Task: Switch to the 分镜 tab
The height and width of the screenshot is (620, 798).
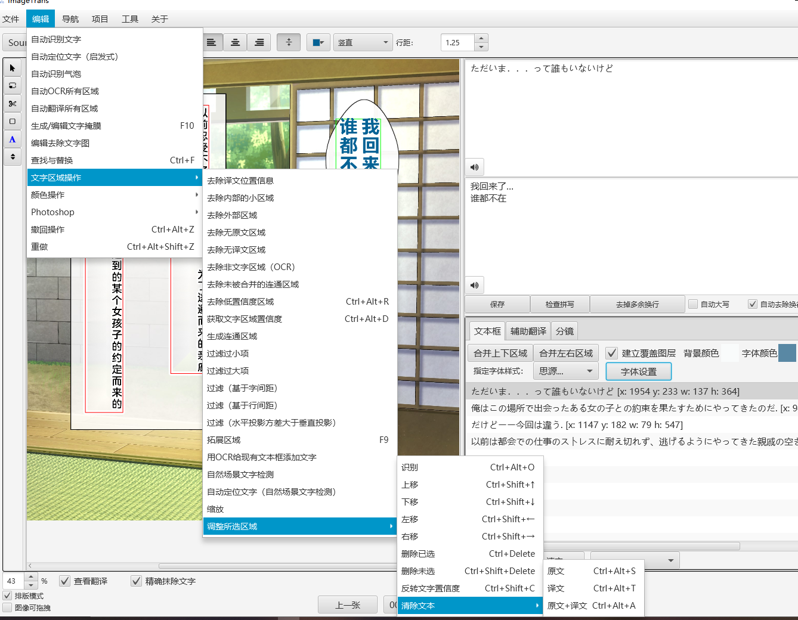Action: click(x=565, y=331)
